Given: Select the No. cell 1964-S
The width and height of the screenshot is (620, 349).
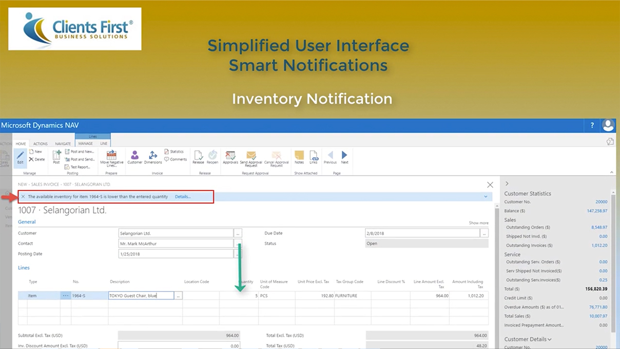Looking at the screenshot, I should pos(89,296).
